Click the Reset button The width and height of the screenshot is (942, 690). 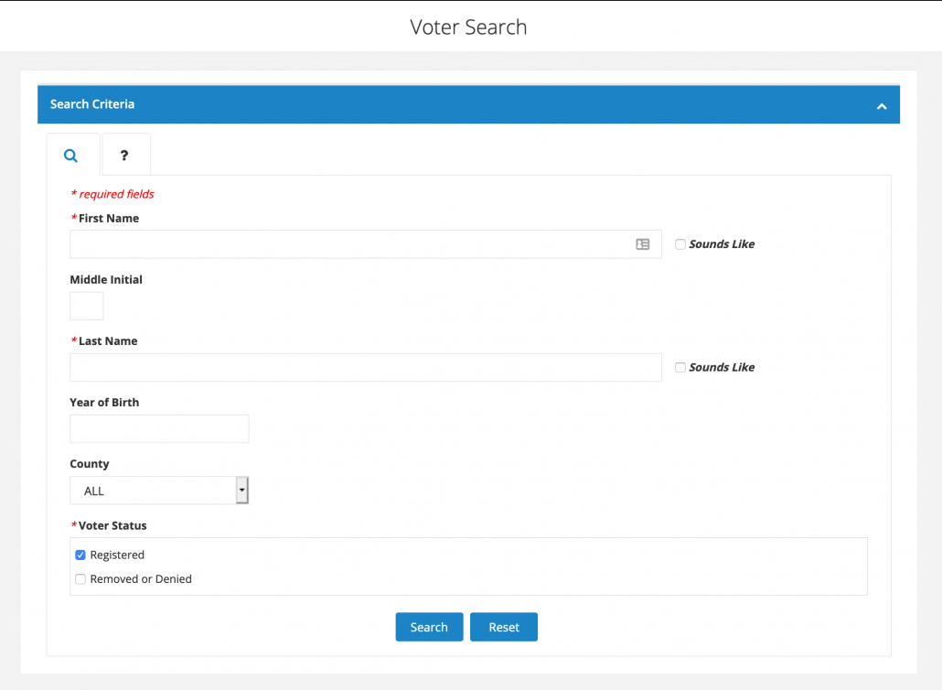(x=503, y=627)
